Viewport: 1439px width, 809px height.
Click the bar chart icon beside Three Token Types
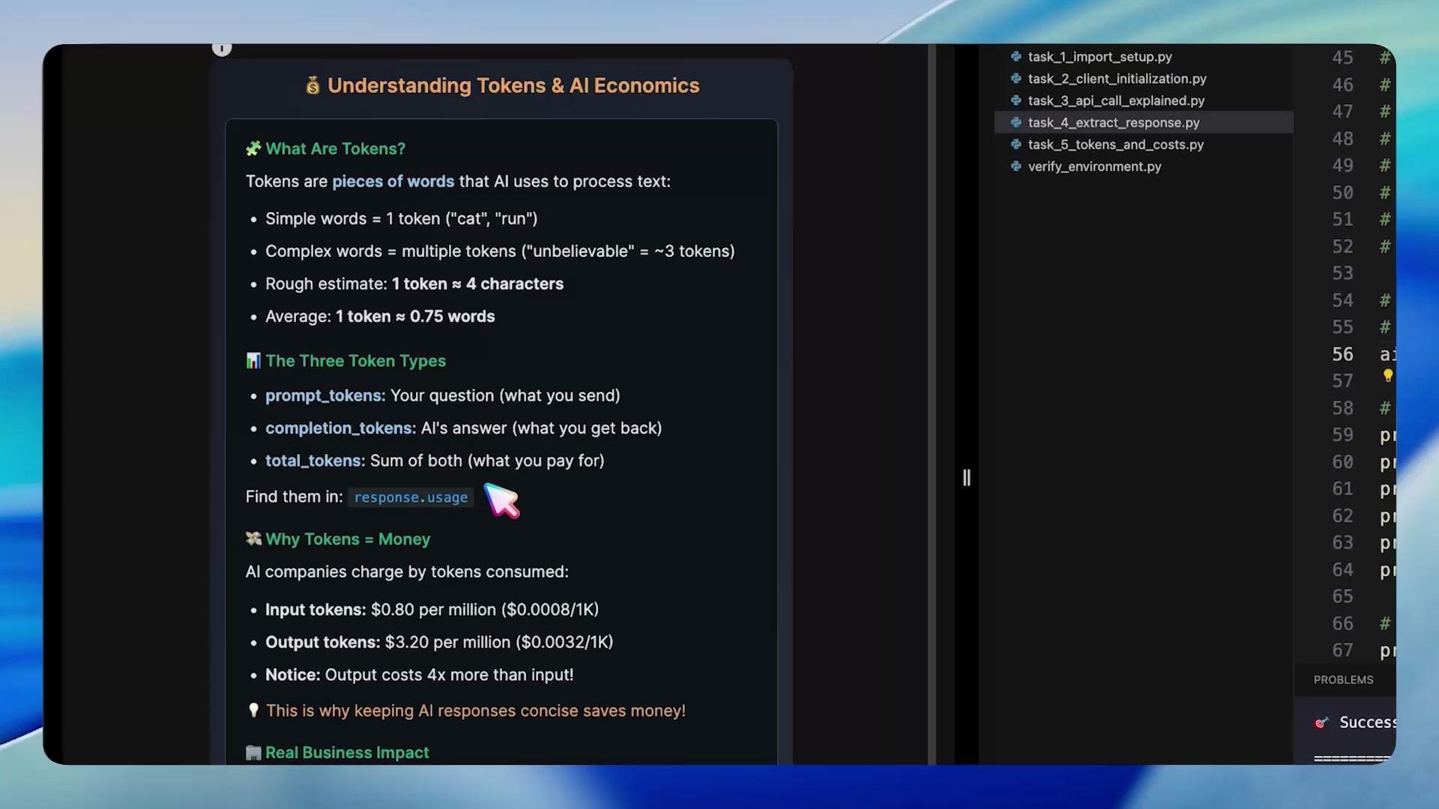(x=253, y=361)
